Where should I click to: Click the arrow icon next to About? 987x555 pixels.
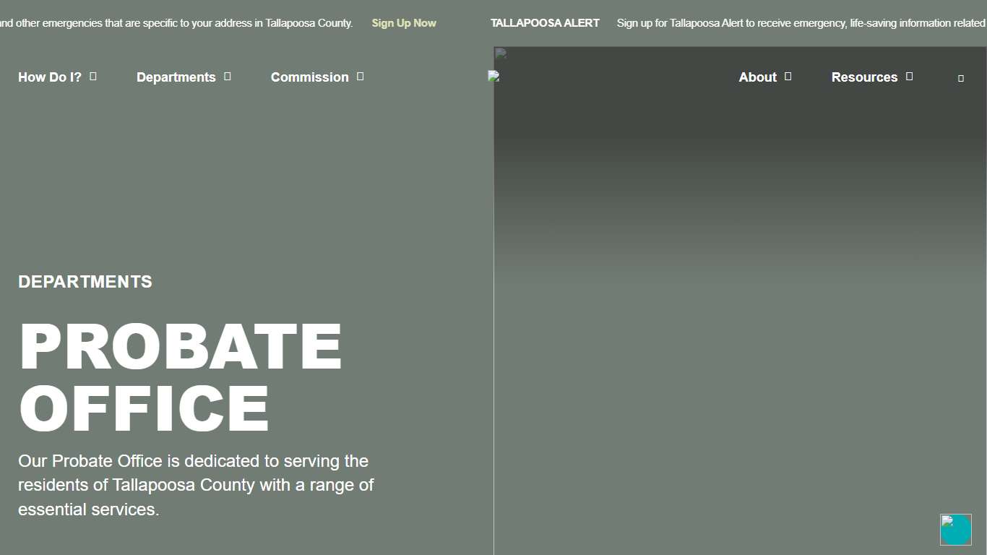point(788,77)
